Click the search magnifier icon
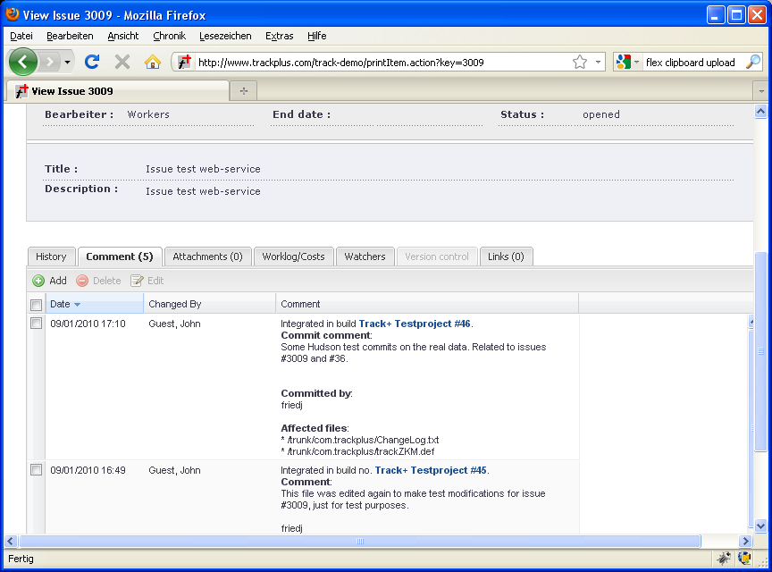The image size is (772, 572). pos(752,62)
